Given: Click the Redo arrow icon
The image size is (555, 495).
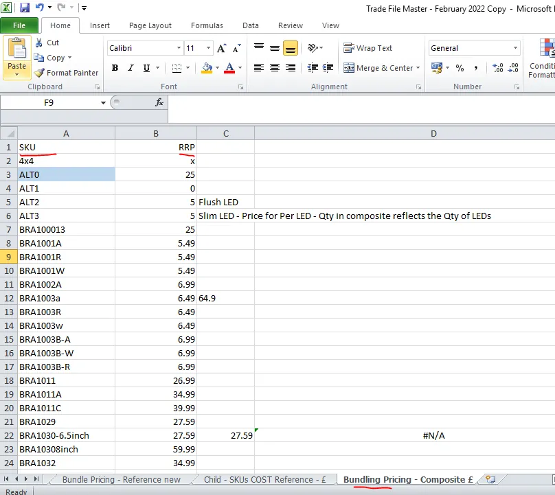Looking at the screenshot, I should pyautogui.click(x=61, y=8).
